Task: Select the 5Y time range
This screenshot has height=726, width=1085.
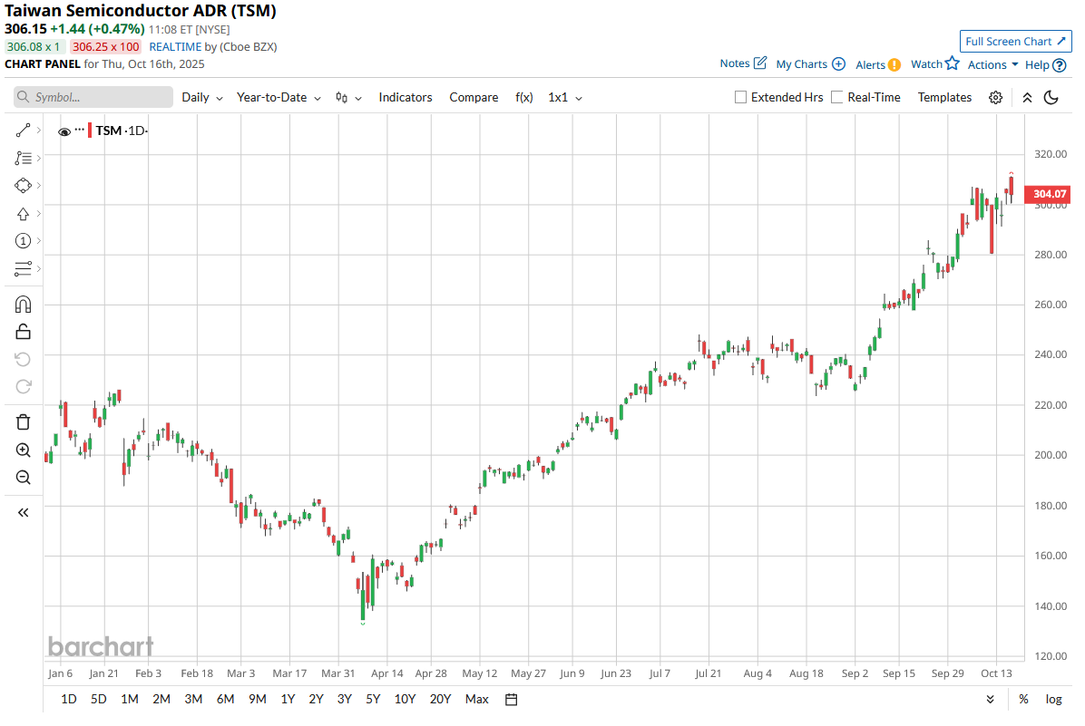Action: 373,700
